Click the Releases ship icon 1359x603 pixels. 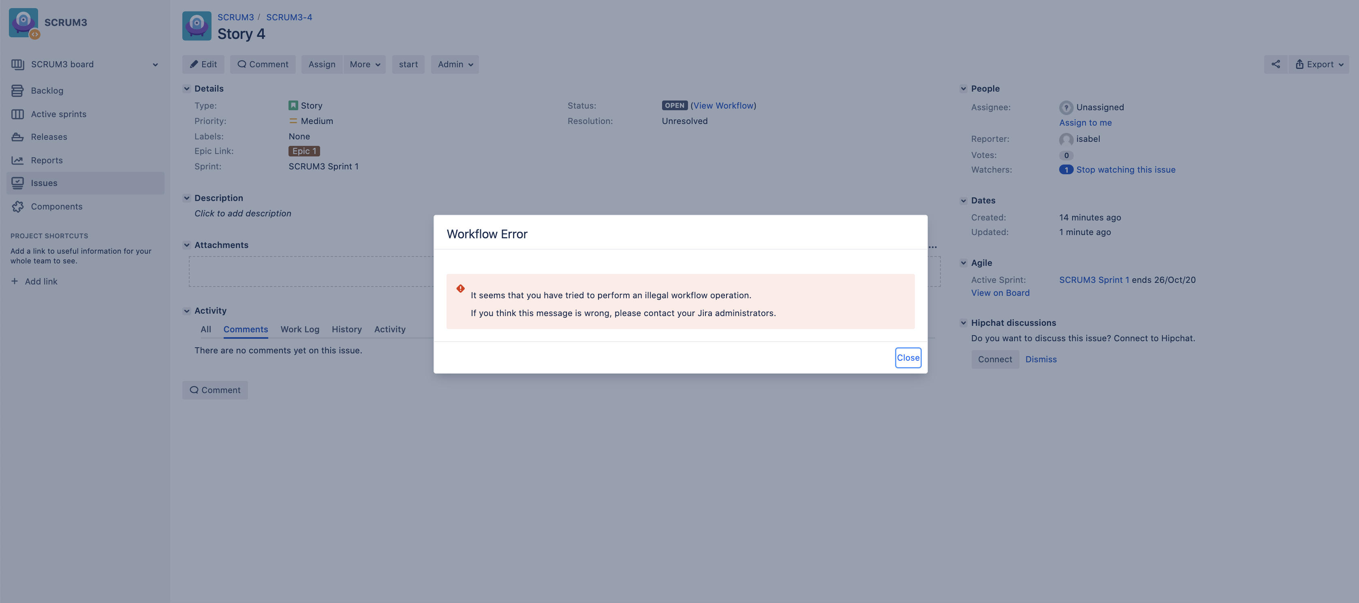pyautogui.click(x=17, y=137)
